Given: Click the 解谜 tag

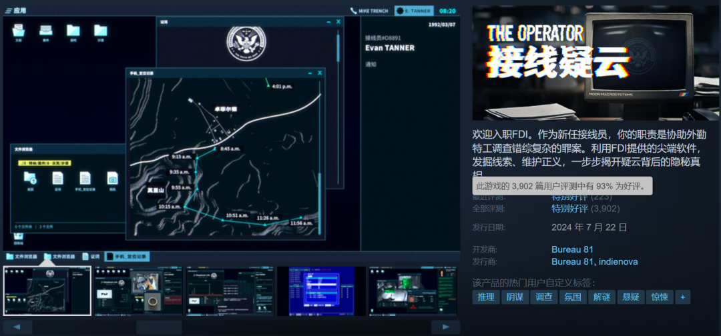Looking at the screenshot, I should point(602,297).
